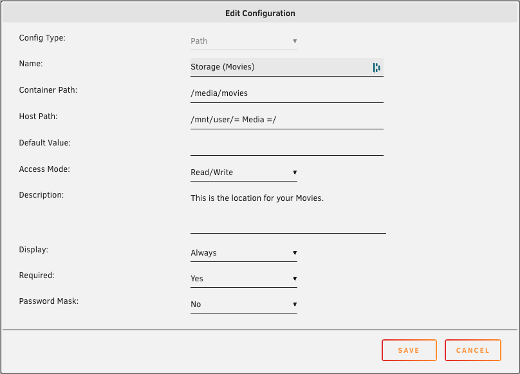Click the Host Path label
Viewport: 520px width, 374px height.
pyautogui.click(x=38, y=117)
